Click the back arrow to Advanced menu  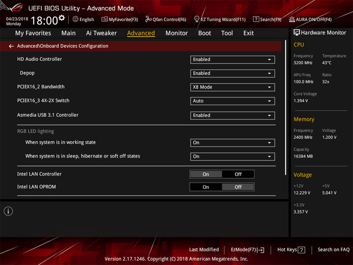11,46
